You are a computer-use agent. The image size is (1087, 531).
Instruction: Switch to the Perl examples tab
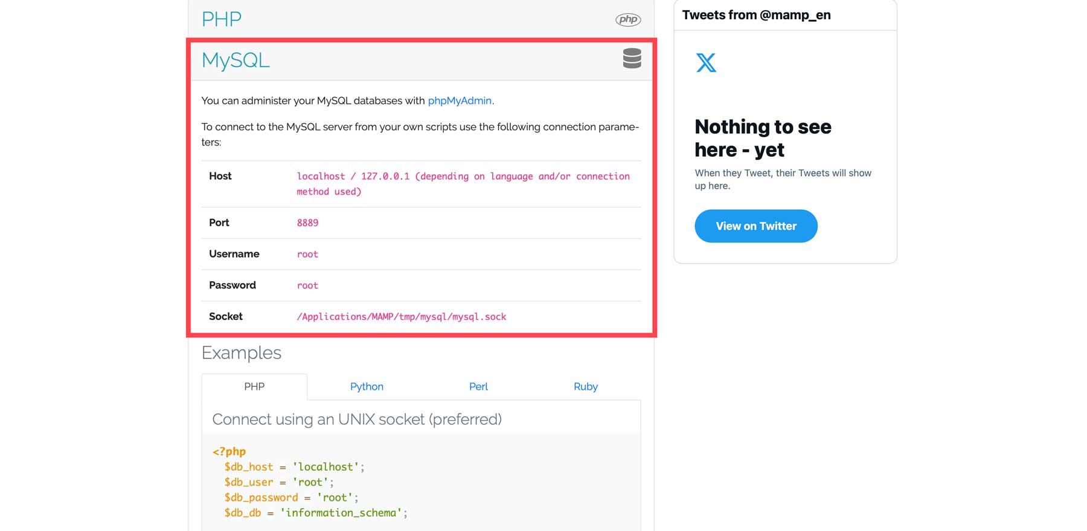click(x=478, y=387)
